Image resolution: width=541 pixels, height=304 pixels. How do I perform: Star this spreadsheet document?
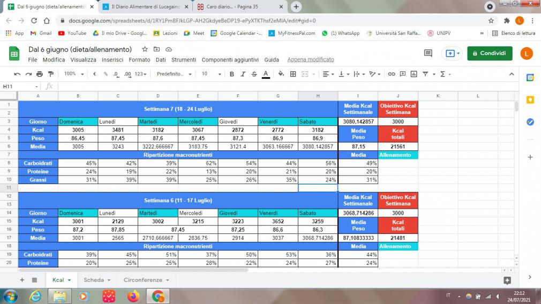click(145, 49)
